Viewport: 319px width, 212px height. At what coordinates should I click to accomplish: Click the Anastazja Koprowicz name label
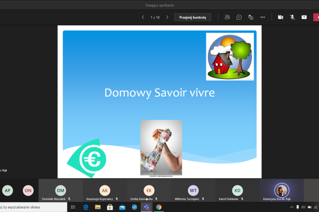coord(100,199)
